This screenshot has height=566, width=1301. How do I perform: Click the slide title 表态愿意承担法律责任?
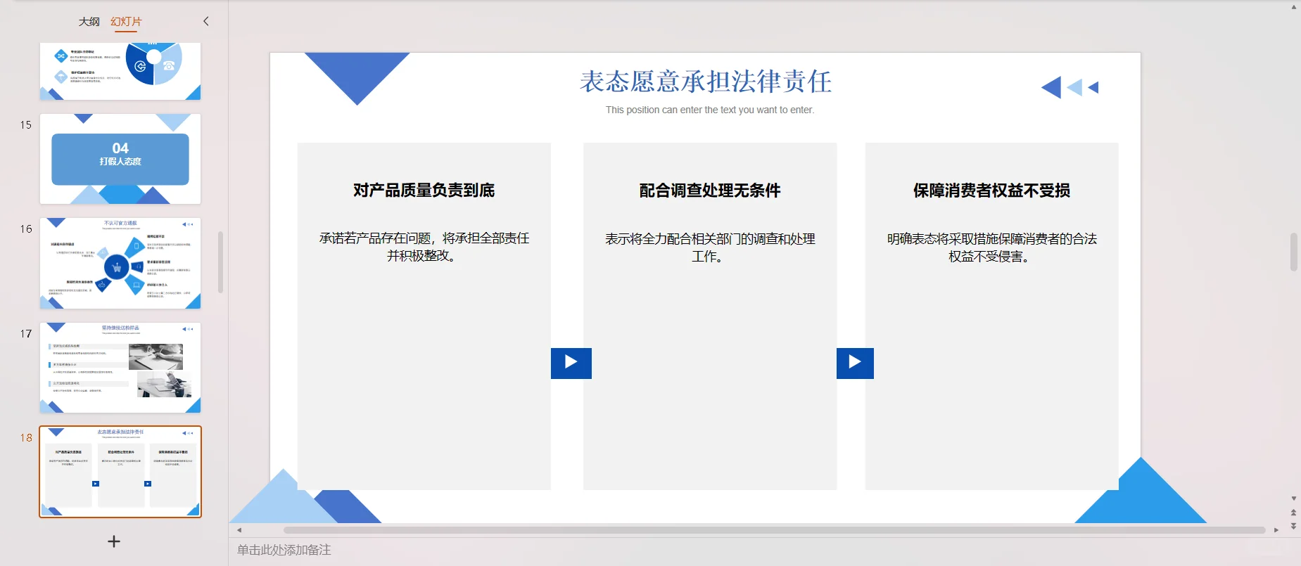tap(706, 82)
